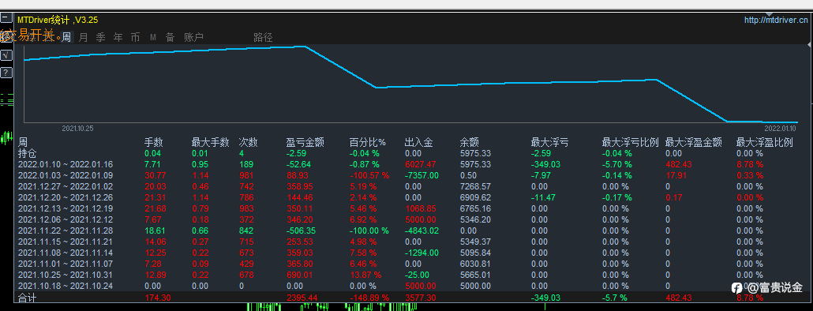Open the 路径 (path) tab

[263, 37]
